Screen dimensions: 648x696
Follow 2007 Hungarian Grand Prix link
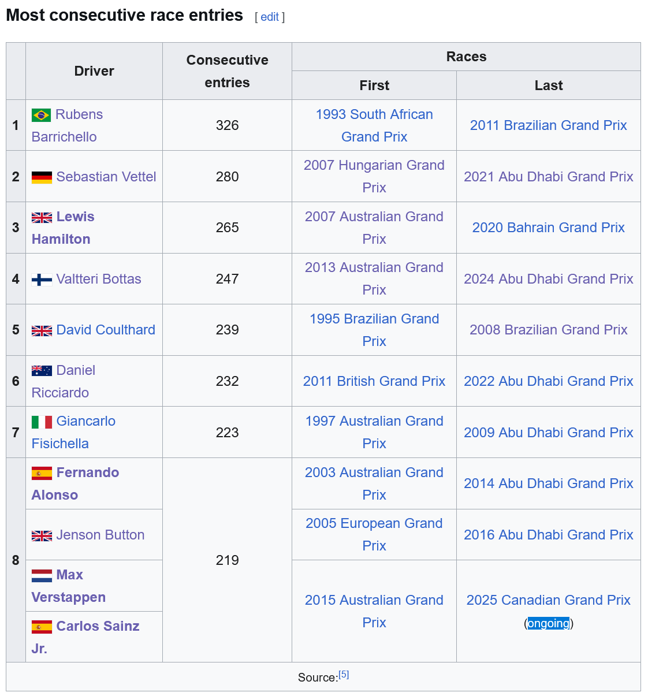(374, 176)
